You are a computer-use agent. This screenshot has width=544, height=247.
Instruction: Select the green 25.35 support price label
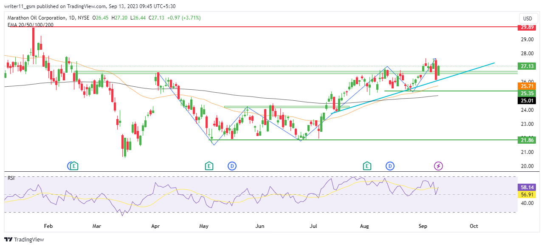click(x=527, y=93)
